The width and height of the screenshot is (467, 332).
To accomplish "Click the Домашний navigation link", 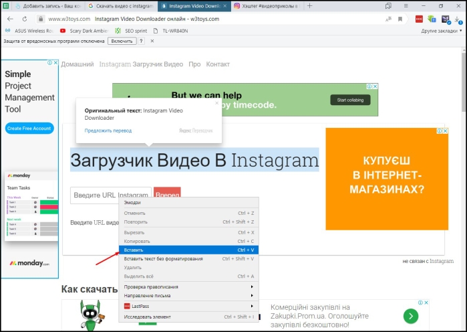I will tap(77, 64).
